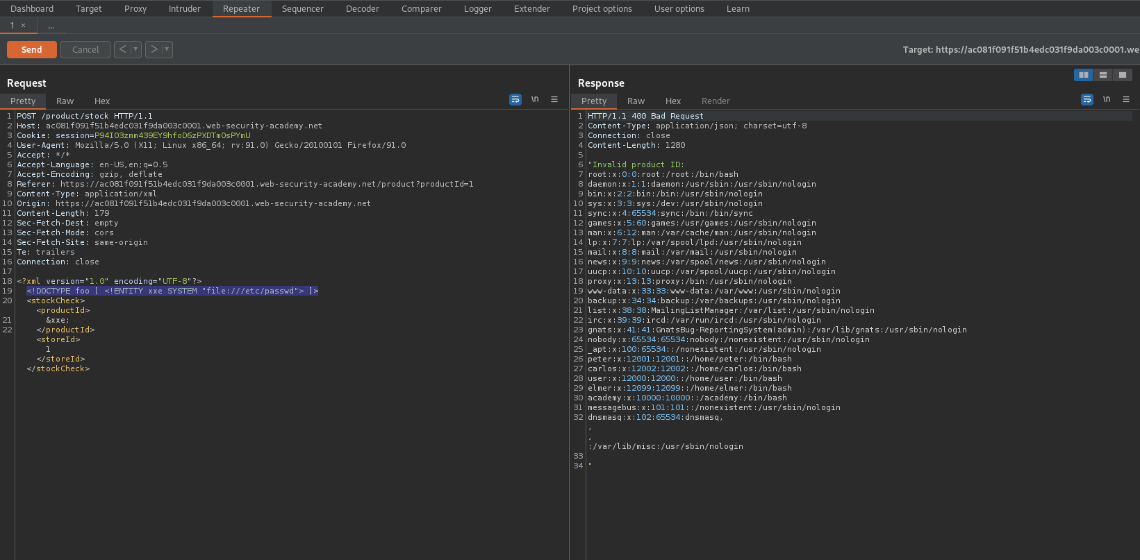Click the Cancel button
The width and height of the screenshot is (1140, 560).
click(x=85, y=49)
